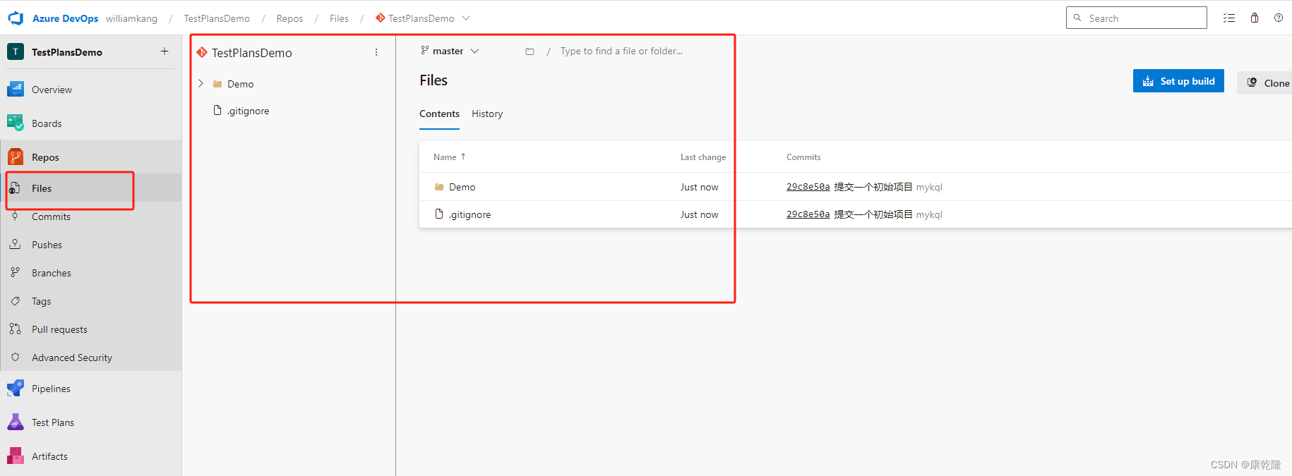Select .gitignore in the file tree

click(248, 111)
